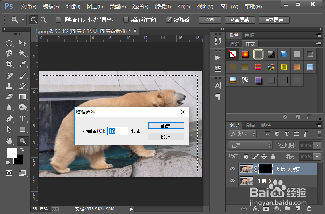This screenshot has width=325, height=214.
Task: Select the Move tool
Action: click(23, 43)
